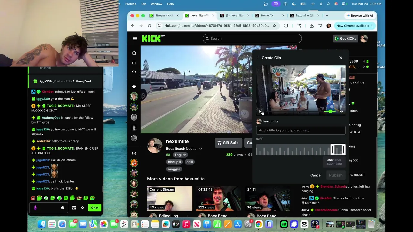Open the chat shop icon
The image size is (413, 232).
[74, 208]
